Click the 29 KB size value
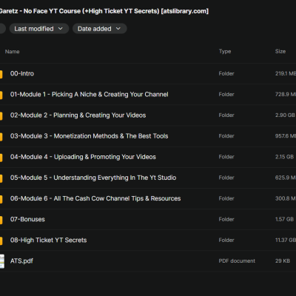 (x=283, y=261)
